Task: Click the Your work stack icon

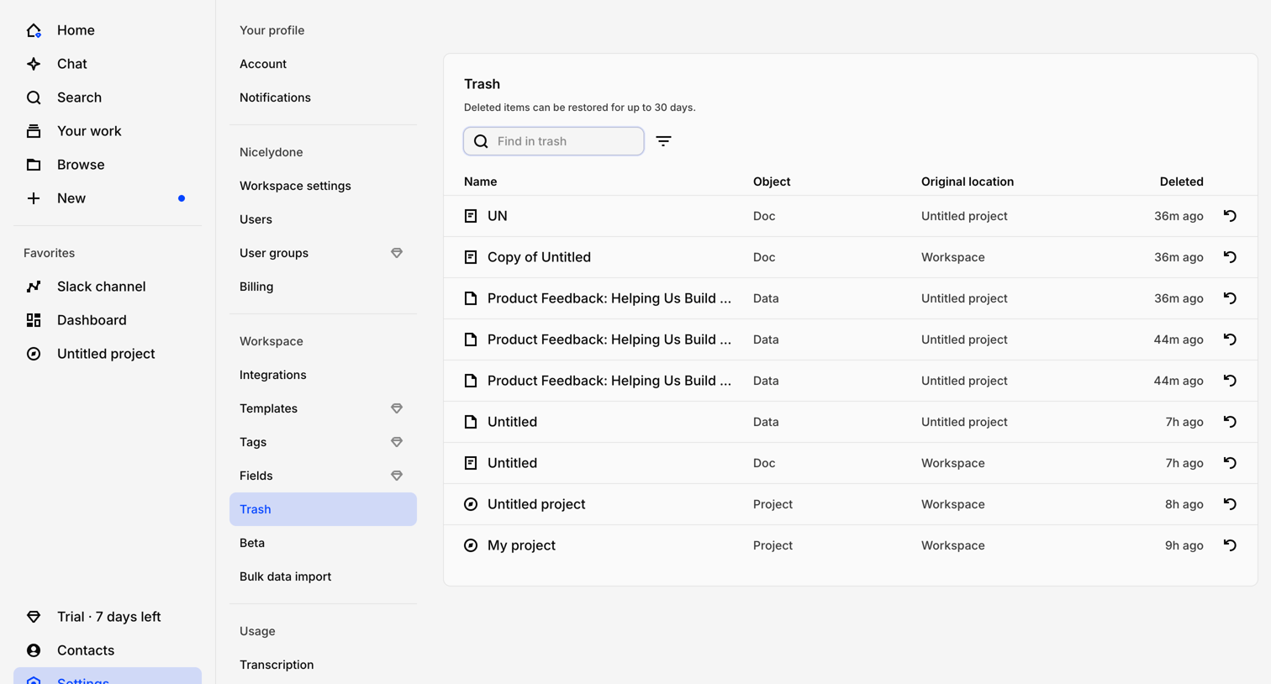Action: point(34,131)
